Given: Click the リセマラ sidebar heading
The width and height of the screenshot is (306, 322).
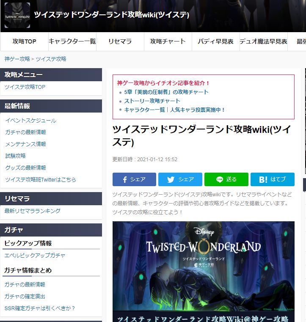Looking at the screenshot, I should [x=51, y=198].
